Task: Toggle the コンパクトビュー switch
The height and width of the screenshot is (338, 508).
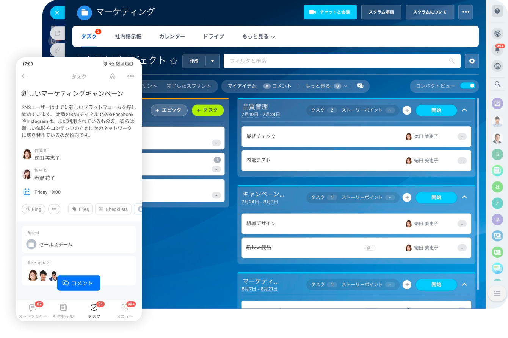Action: [x=467, y=86]
